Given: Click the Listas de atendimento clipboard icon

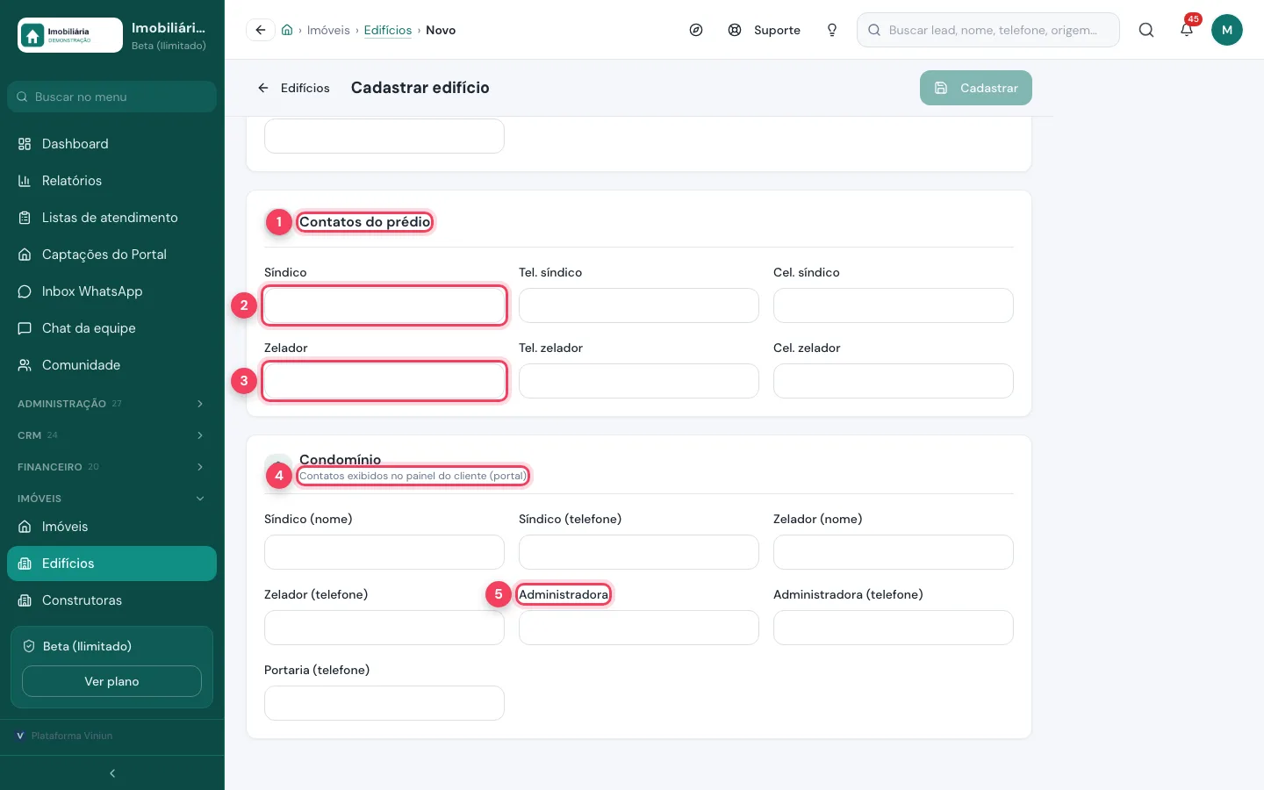Looking at the screenshot, I should (25, 218).
